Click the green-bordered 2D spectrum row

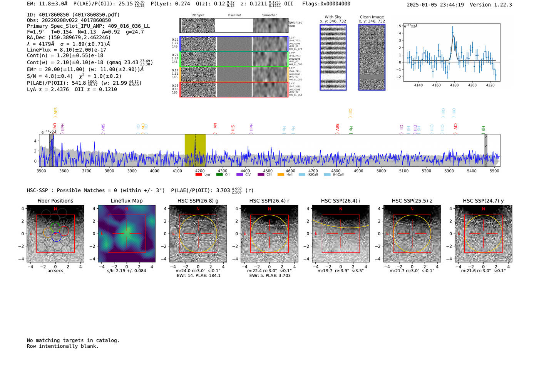[234, 59]
